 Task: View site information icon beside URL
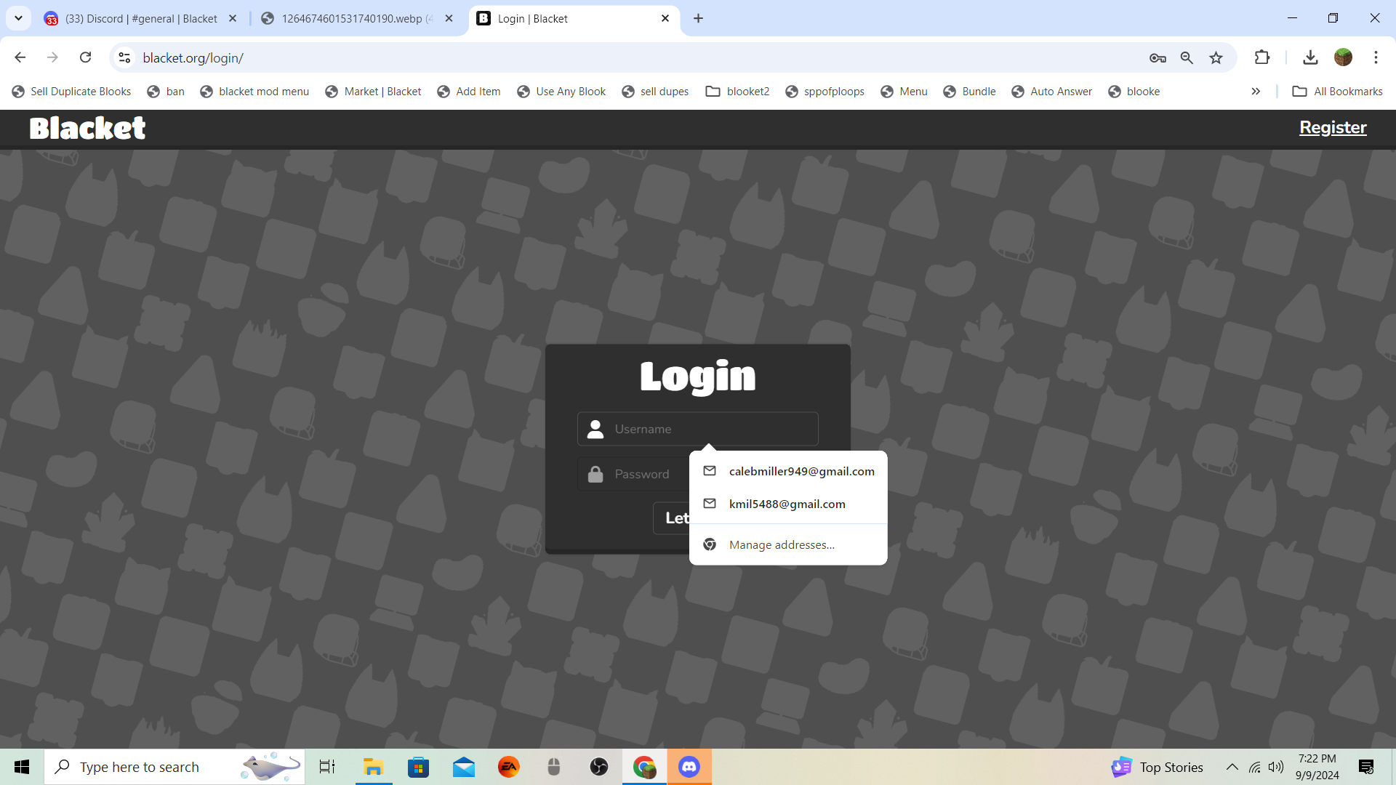pos(124,57)
